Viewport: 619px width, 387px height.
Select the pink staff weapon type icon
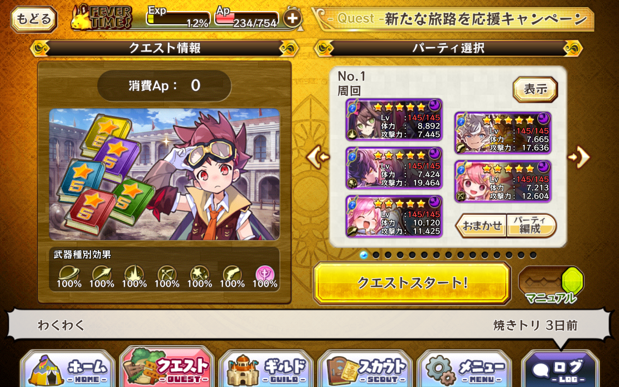click(265, 274)
